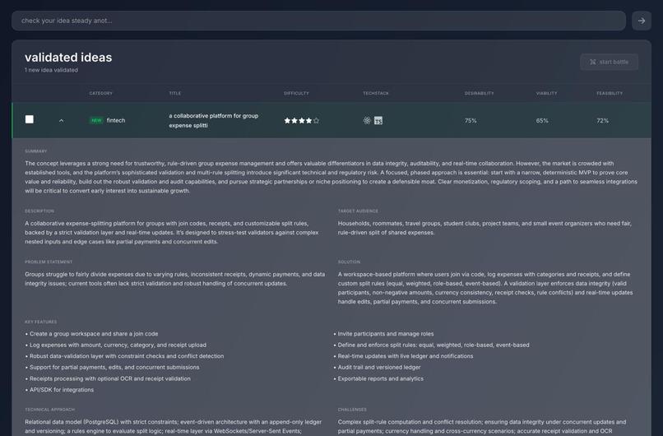This screenshot has width=663, height=436.
Task: Click the CHALLENGES section label
Action: 352,410
